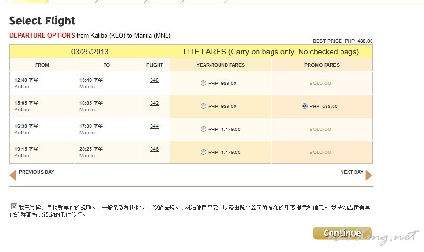Screen dimensions: 424x252
Task: Click the YEAR-ROUND FARES column header
Action: [x=220, y=65]
